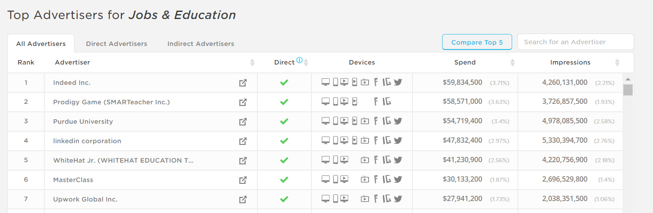Click desktop monitor icon in linkedin corporation row
Image resolution: width=653 pixels, height=213 pixels.
tap(326, 141)
